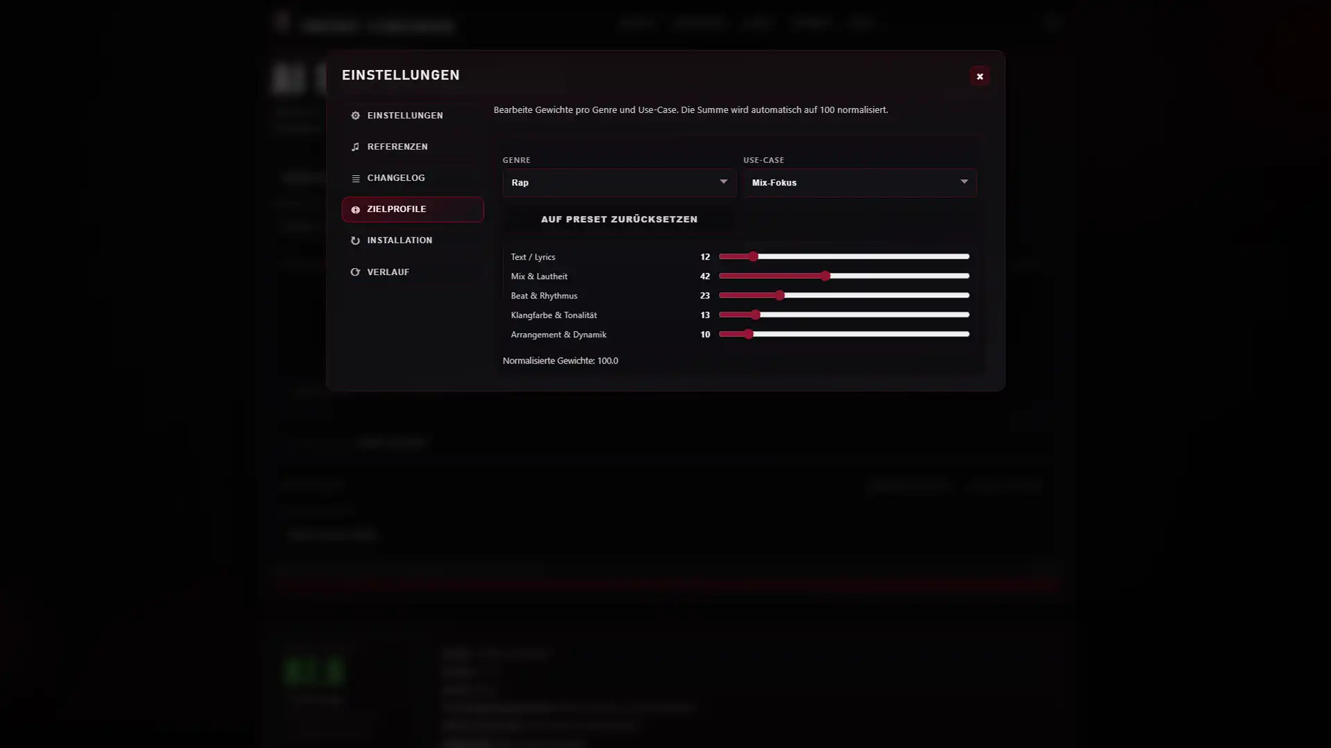Click the Mix & Lautheit label
Viewport: 1331px width, 748px height.
(539, 276)
